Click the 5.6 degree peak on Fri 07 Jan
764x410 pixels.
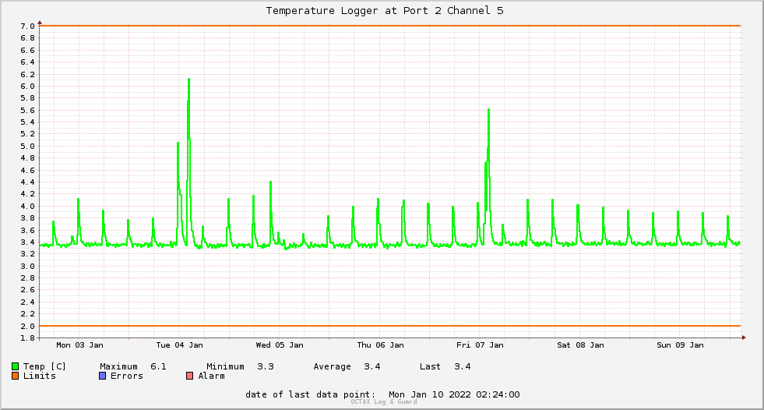[x=488, y=111]
